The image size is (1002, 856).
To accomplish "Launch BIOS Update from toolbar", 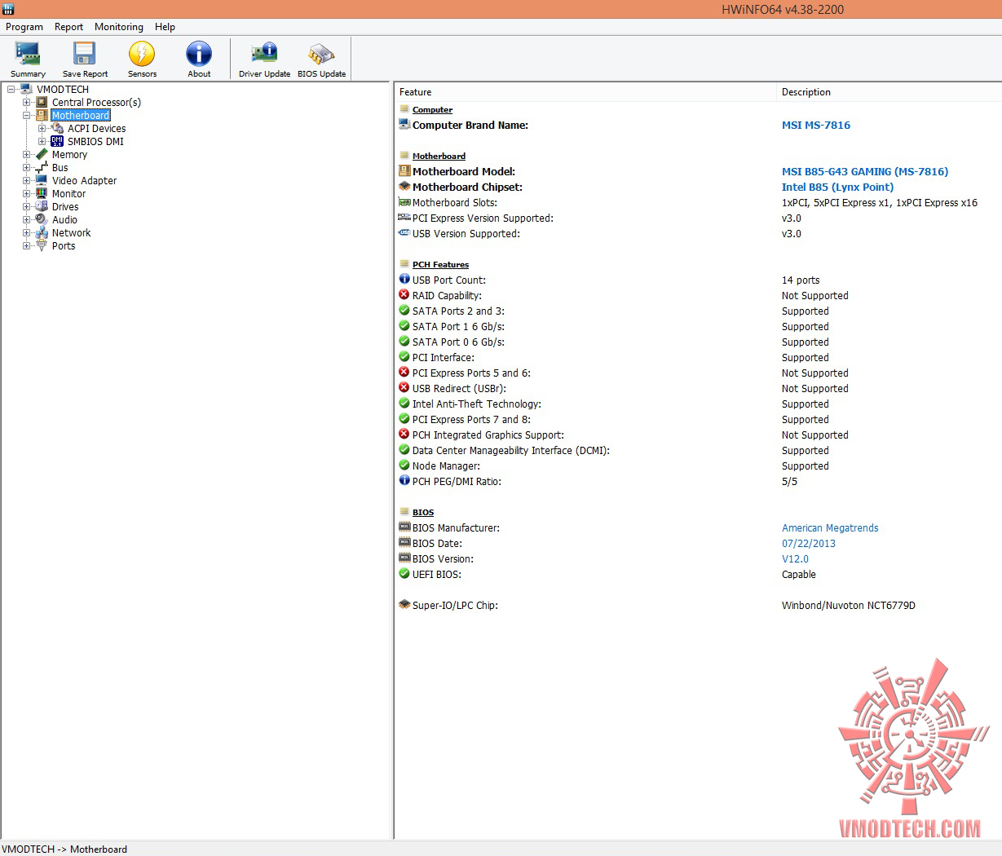I will [321, 55].
